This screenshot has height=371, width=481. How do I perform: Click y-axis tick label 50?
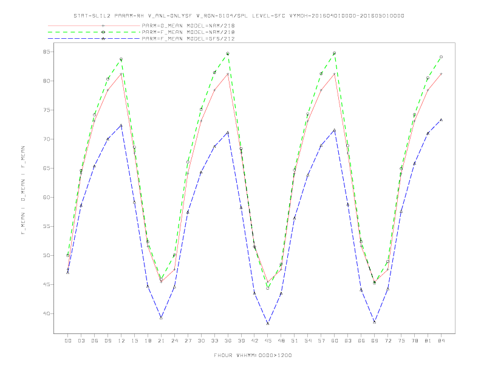[47, 255]
